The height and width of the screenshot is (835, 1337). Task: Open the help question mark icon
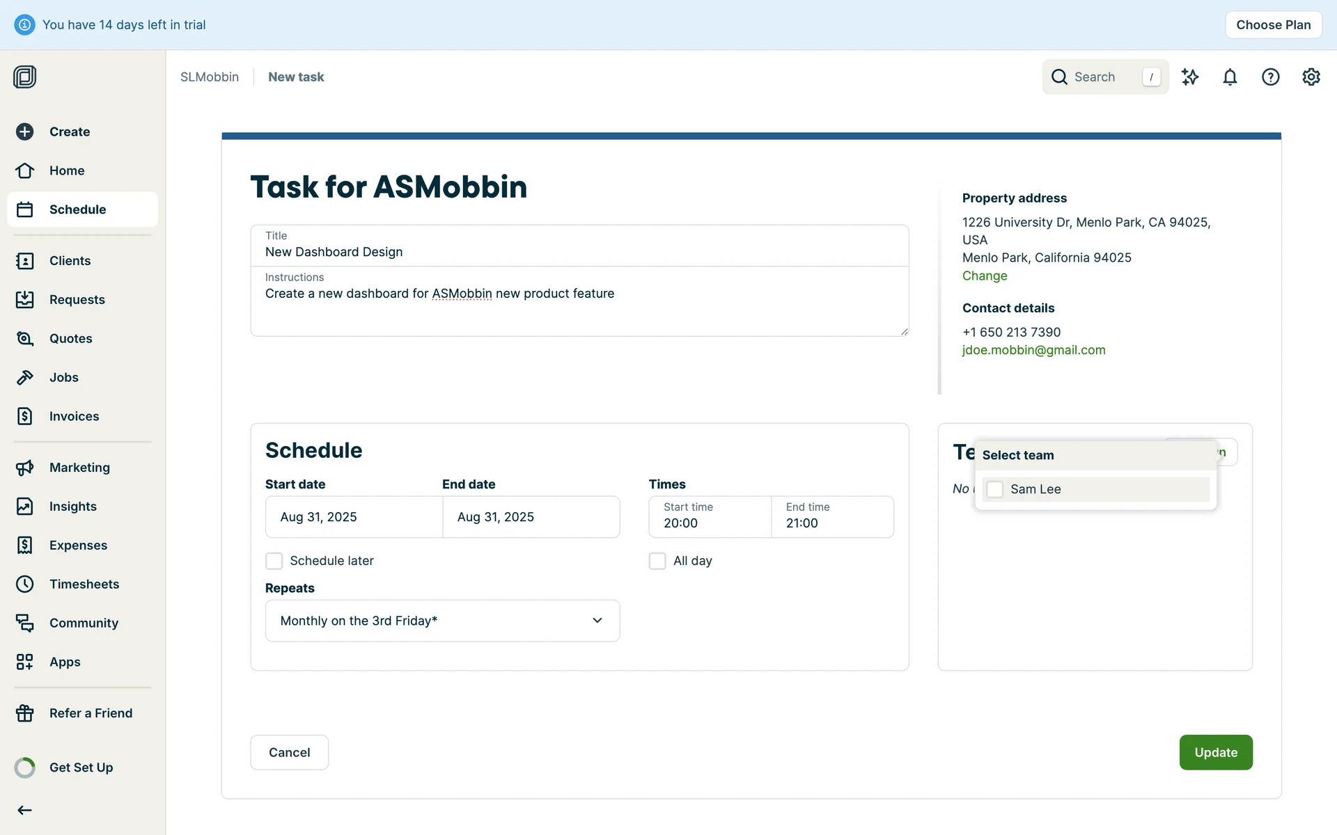(1270, 77)
